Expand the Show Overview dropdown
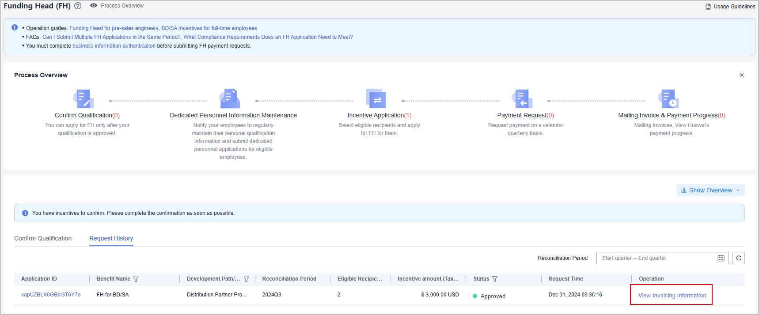Viewport: 759px width, 315px height. coord(710,190)
